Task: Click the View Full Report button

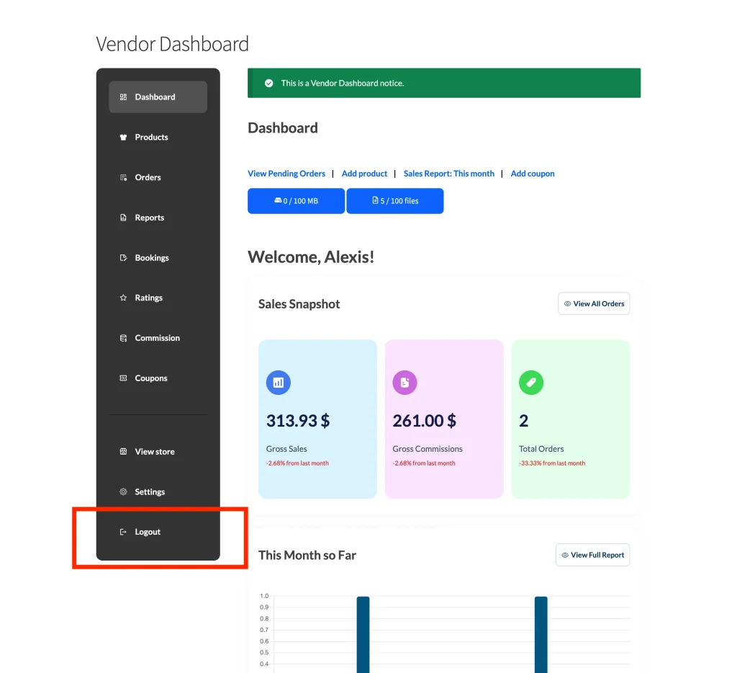Action: 593,556
